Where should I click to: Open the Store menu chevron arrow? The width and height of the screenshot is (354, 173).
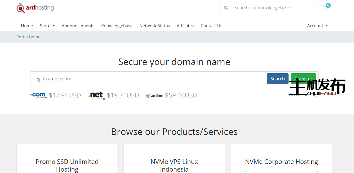pyautogui.click(x=53, y=26)
